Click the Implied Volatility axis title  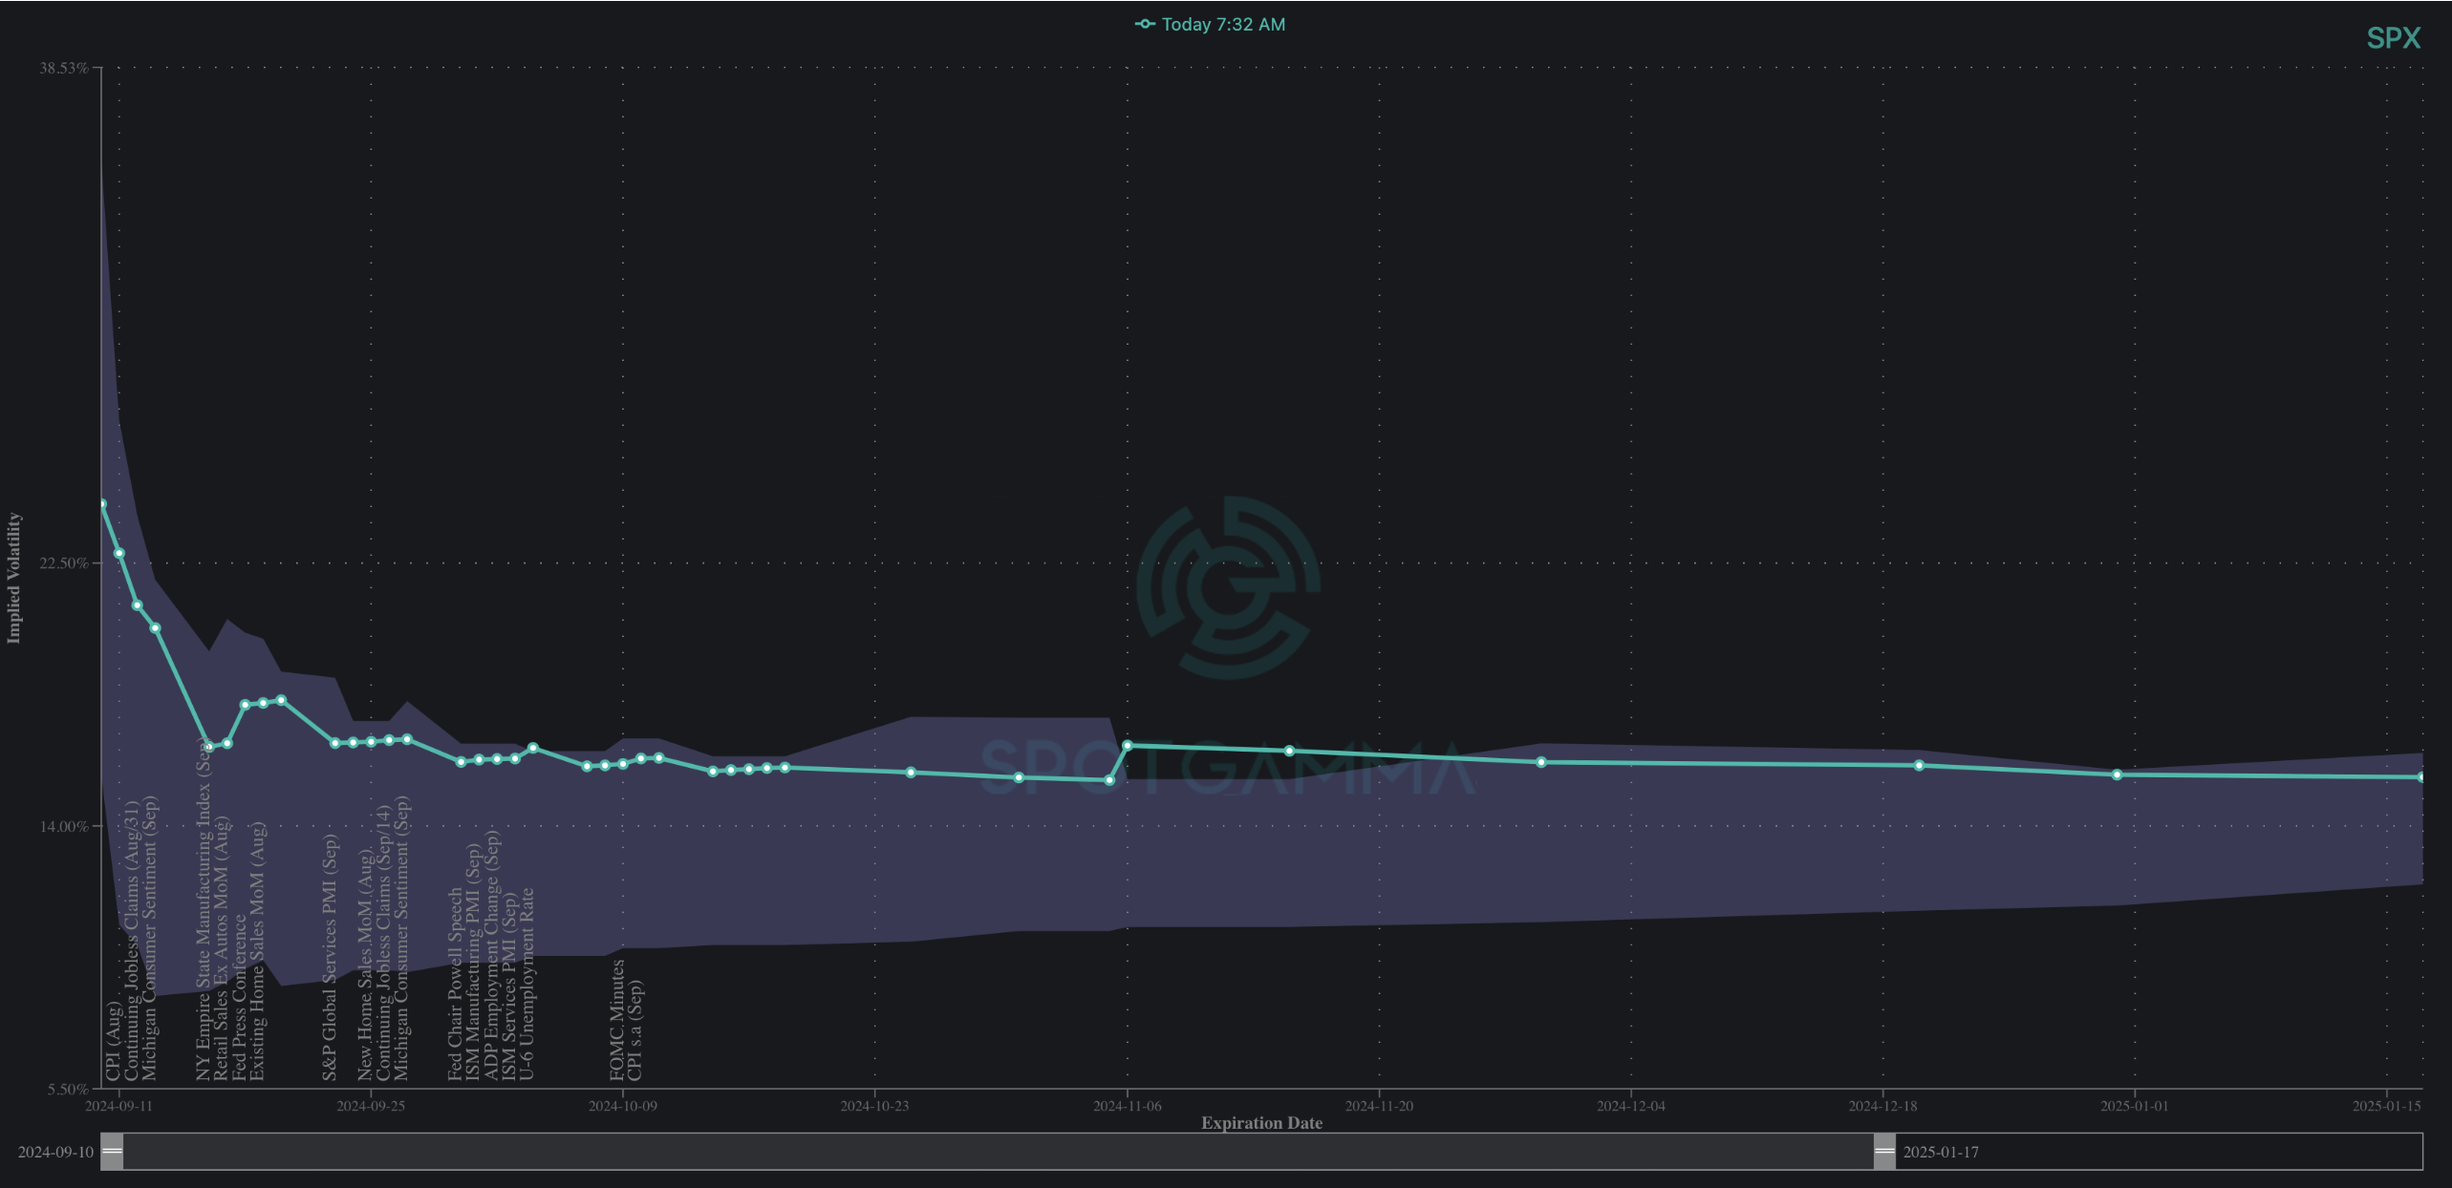pos(13,578)
